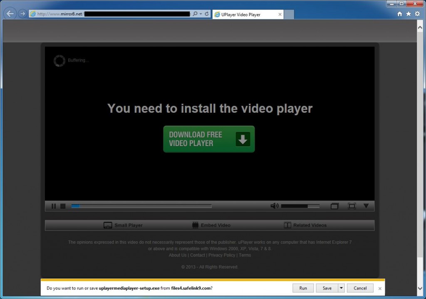Viewport: 426px width, 299px height.
Task: Go back with browser back arrow
Action: 10,14
